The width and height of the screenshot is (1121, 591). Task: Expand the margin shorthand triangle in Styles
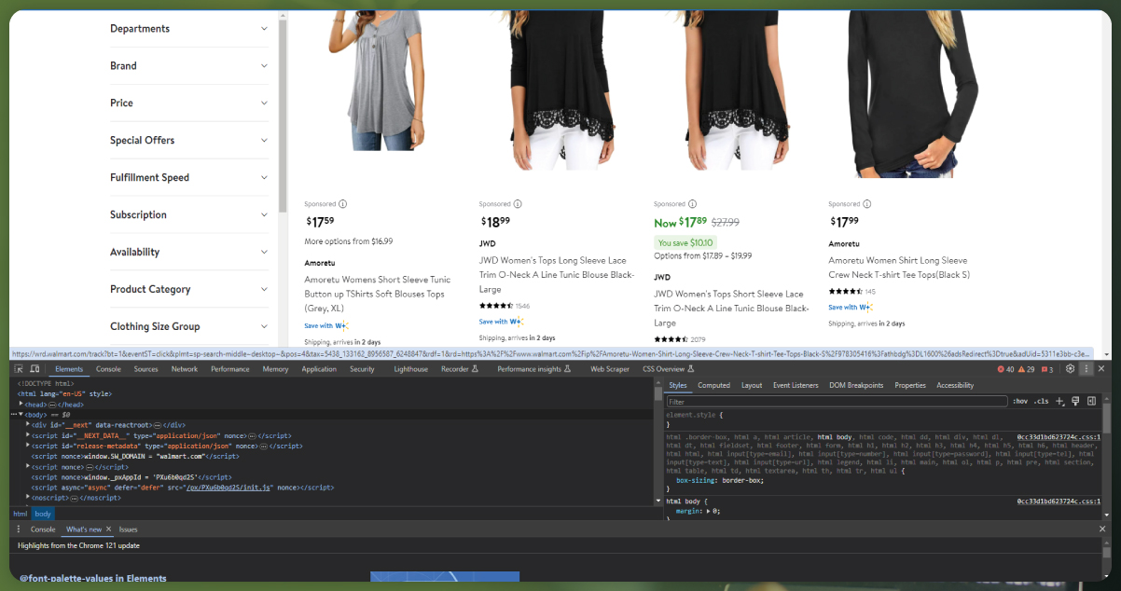[x=710, y=512]
